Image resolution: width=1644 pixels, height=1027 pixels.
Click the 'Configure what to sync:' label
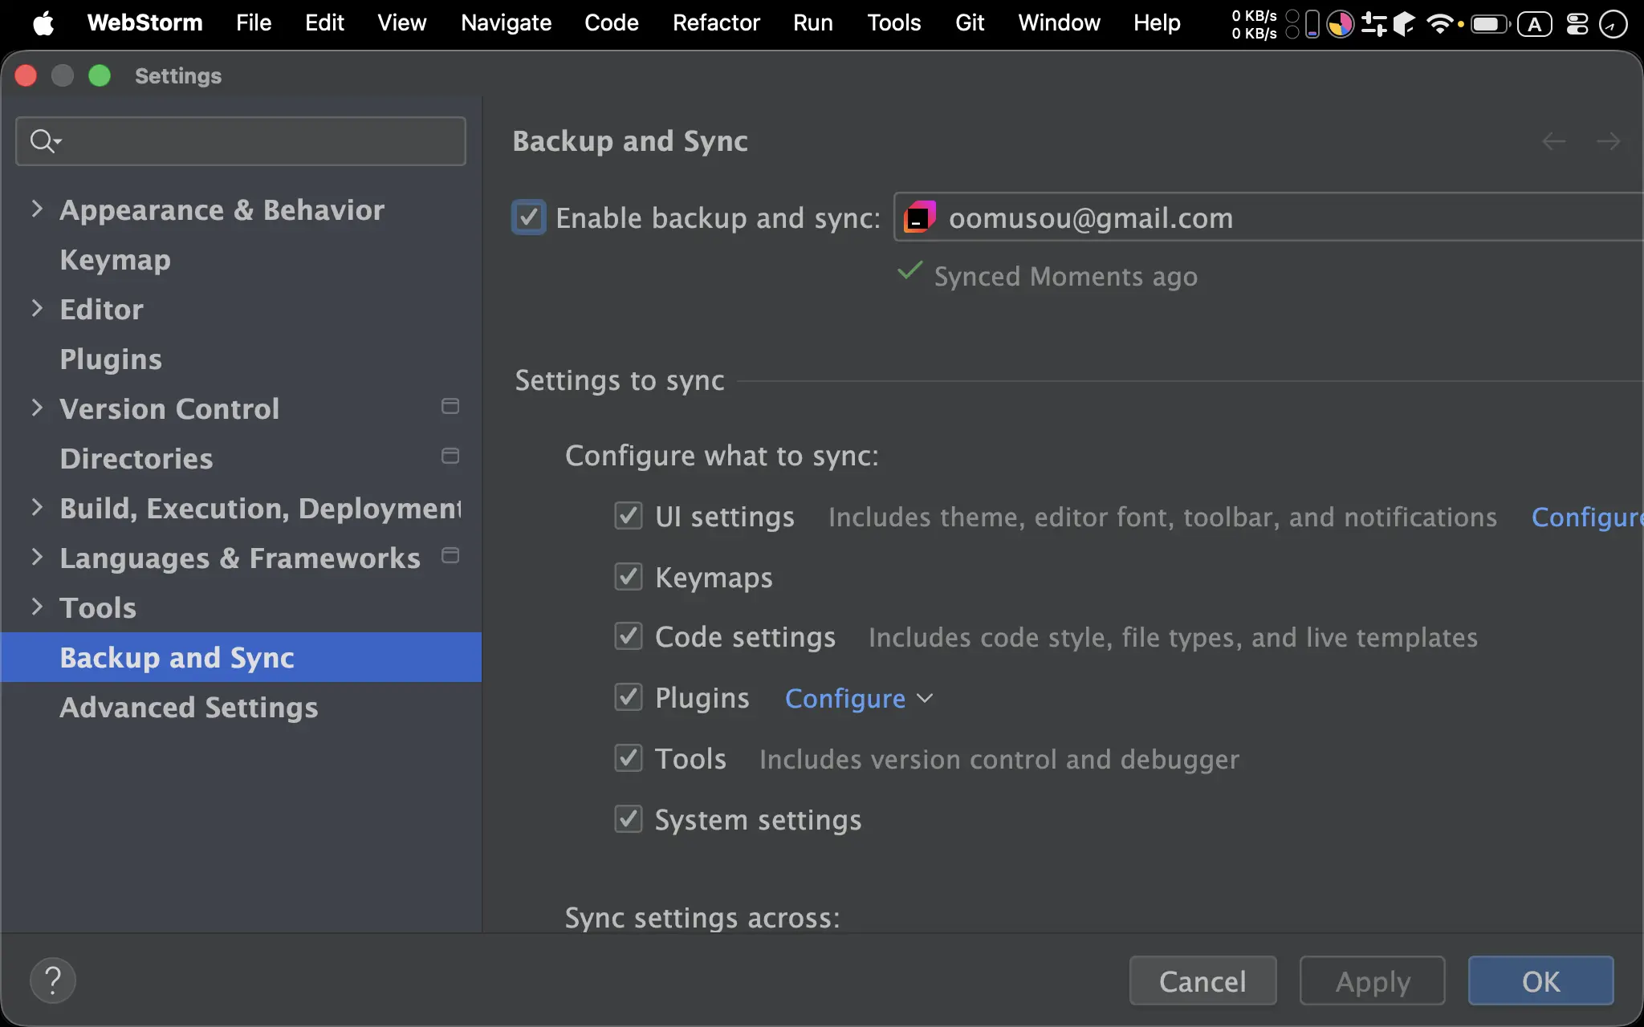(722, 456)
